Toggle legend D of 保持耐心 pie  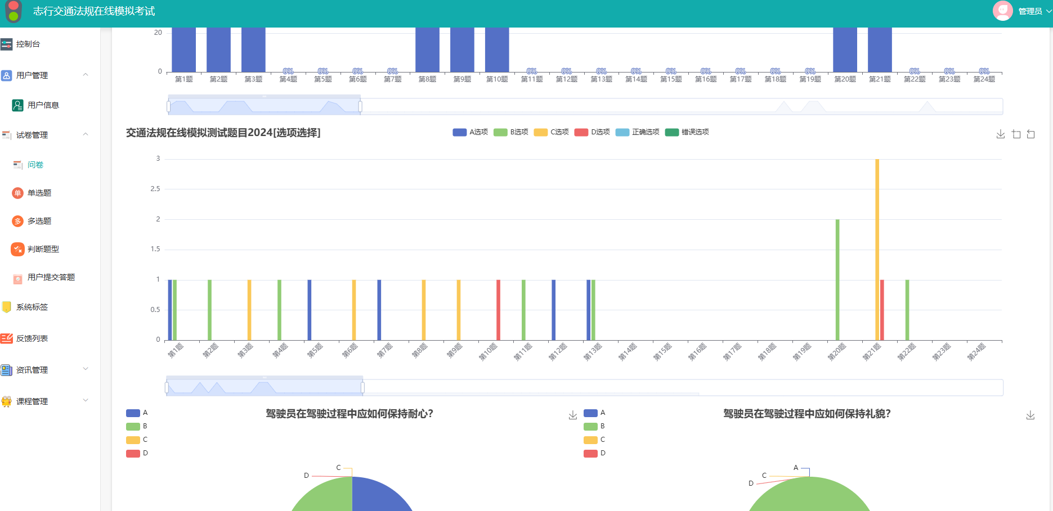pos(137,453)
